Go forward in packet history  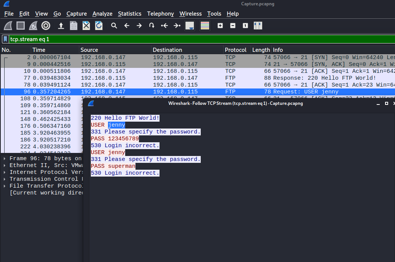coord(139,26)
